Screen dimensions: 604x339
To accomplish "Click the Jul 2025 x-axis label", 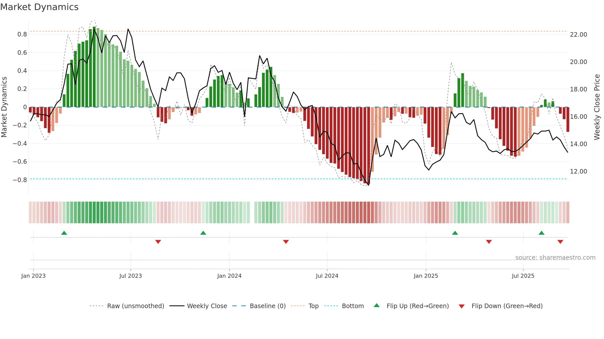I will (x=523, y=276).
